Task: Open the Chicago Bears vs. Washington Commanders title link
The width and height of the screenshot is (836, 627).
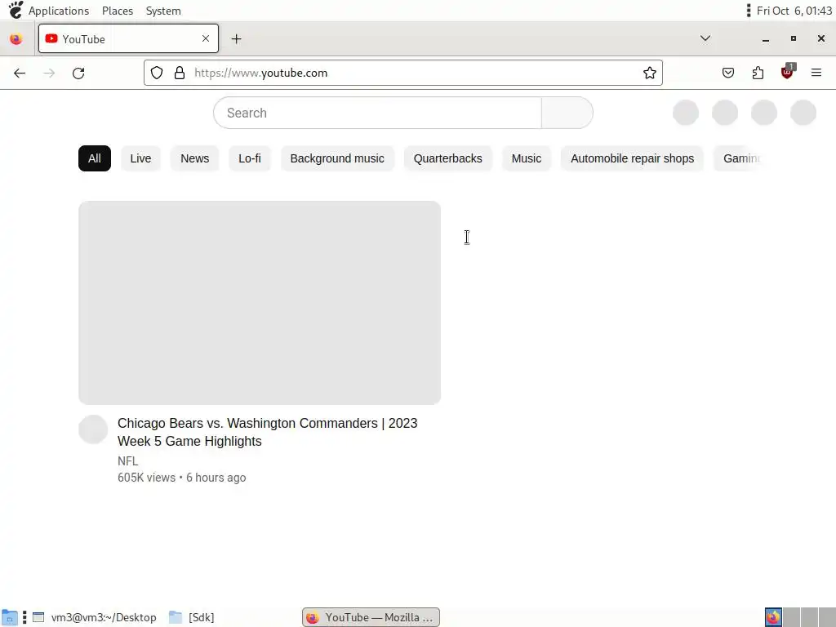Action: (x=267, y=432)
